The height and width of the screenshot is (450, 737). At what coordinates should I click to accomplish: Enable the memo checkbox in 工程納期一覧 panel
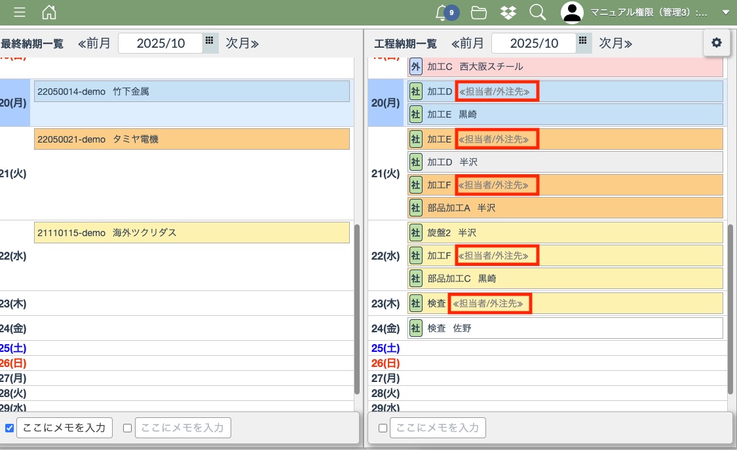[x=383, y=428]
